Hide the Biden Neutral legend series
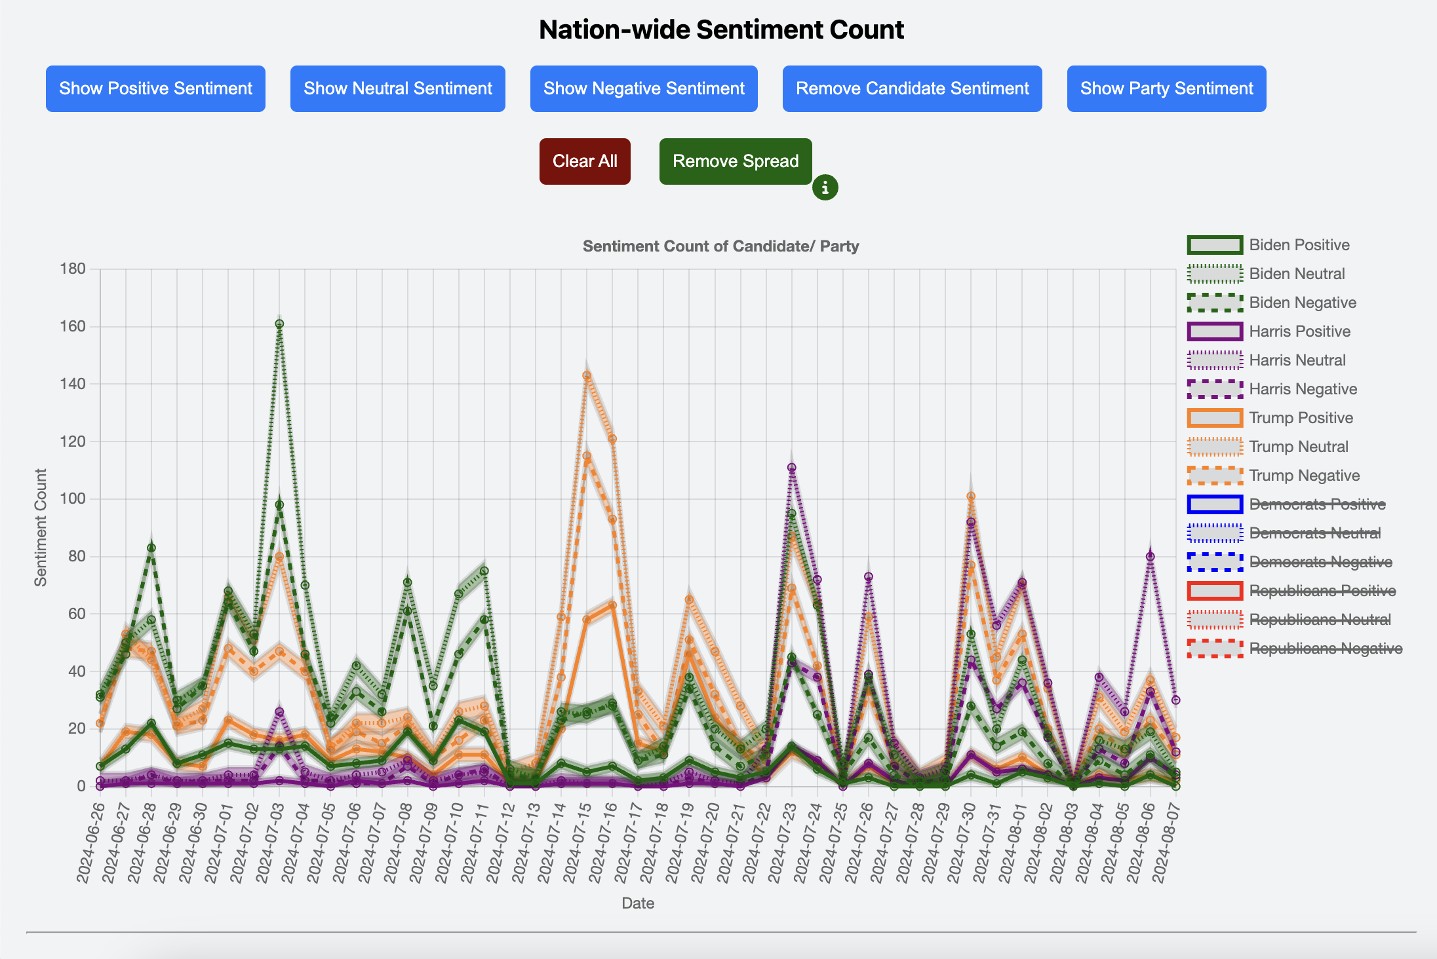1437x959 pixels. [x=1296, y=274]
